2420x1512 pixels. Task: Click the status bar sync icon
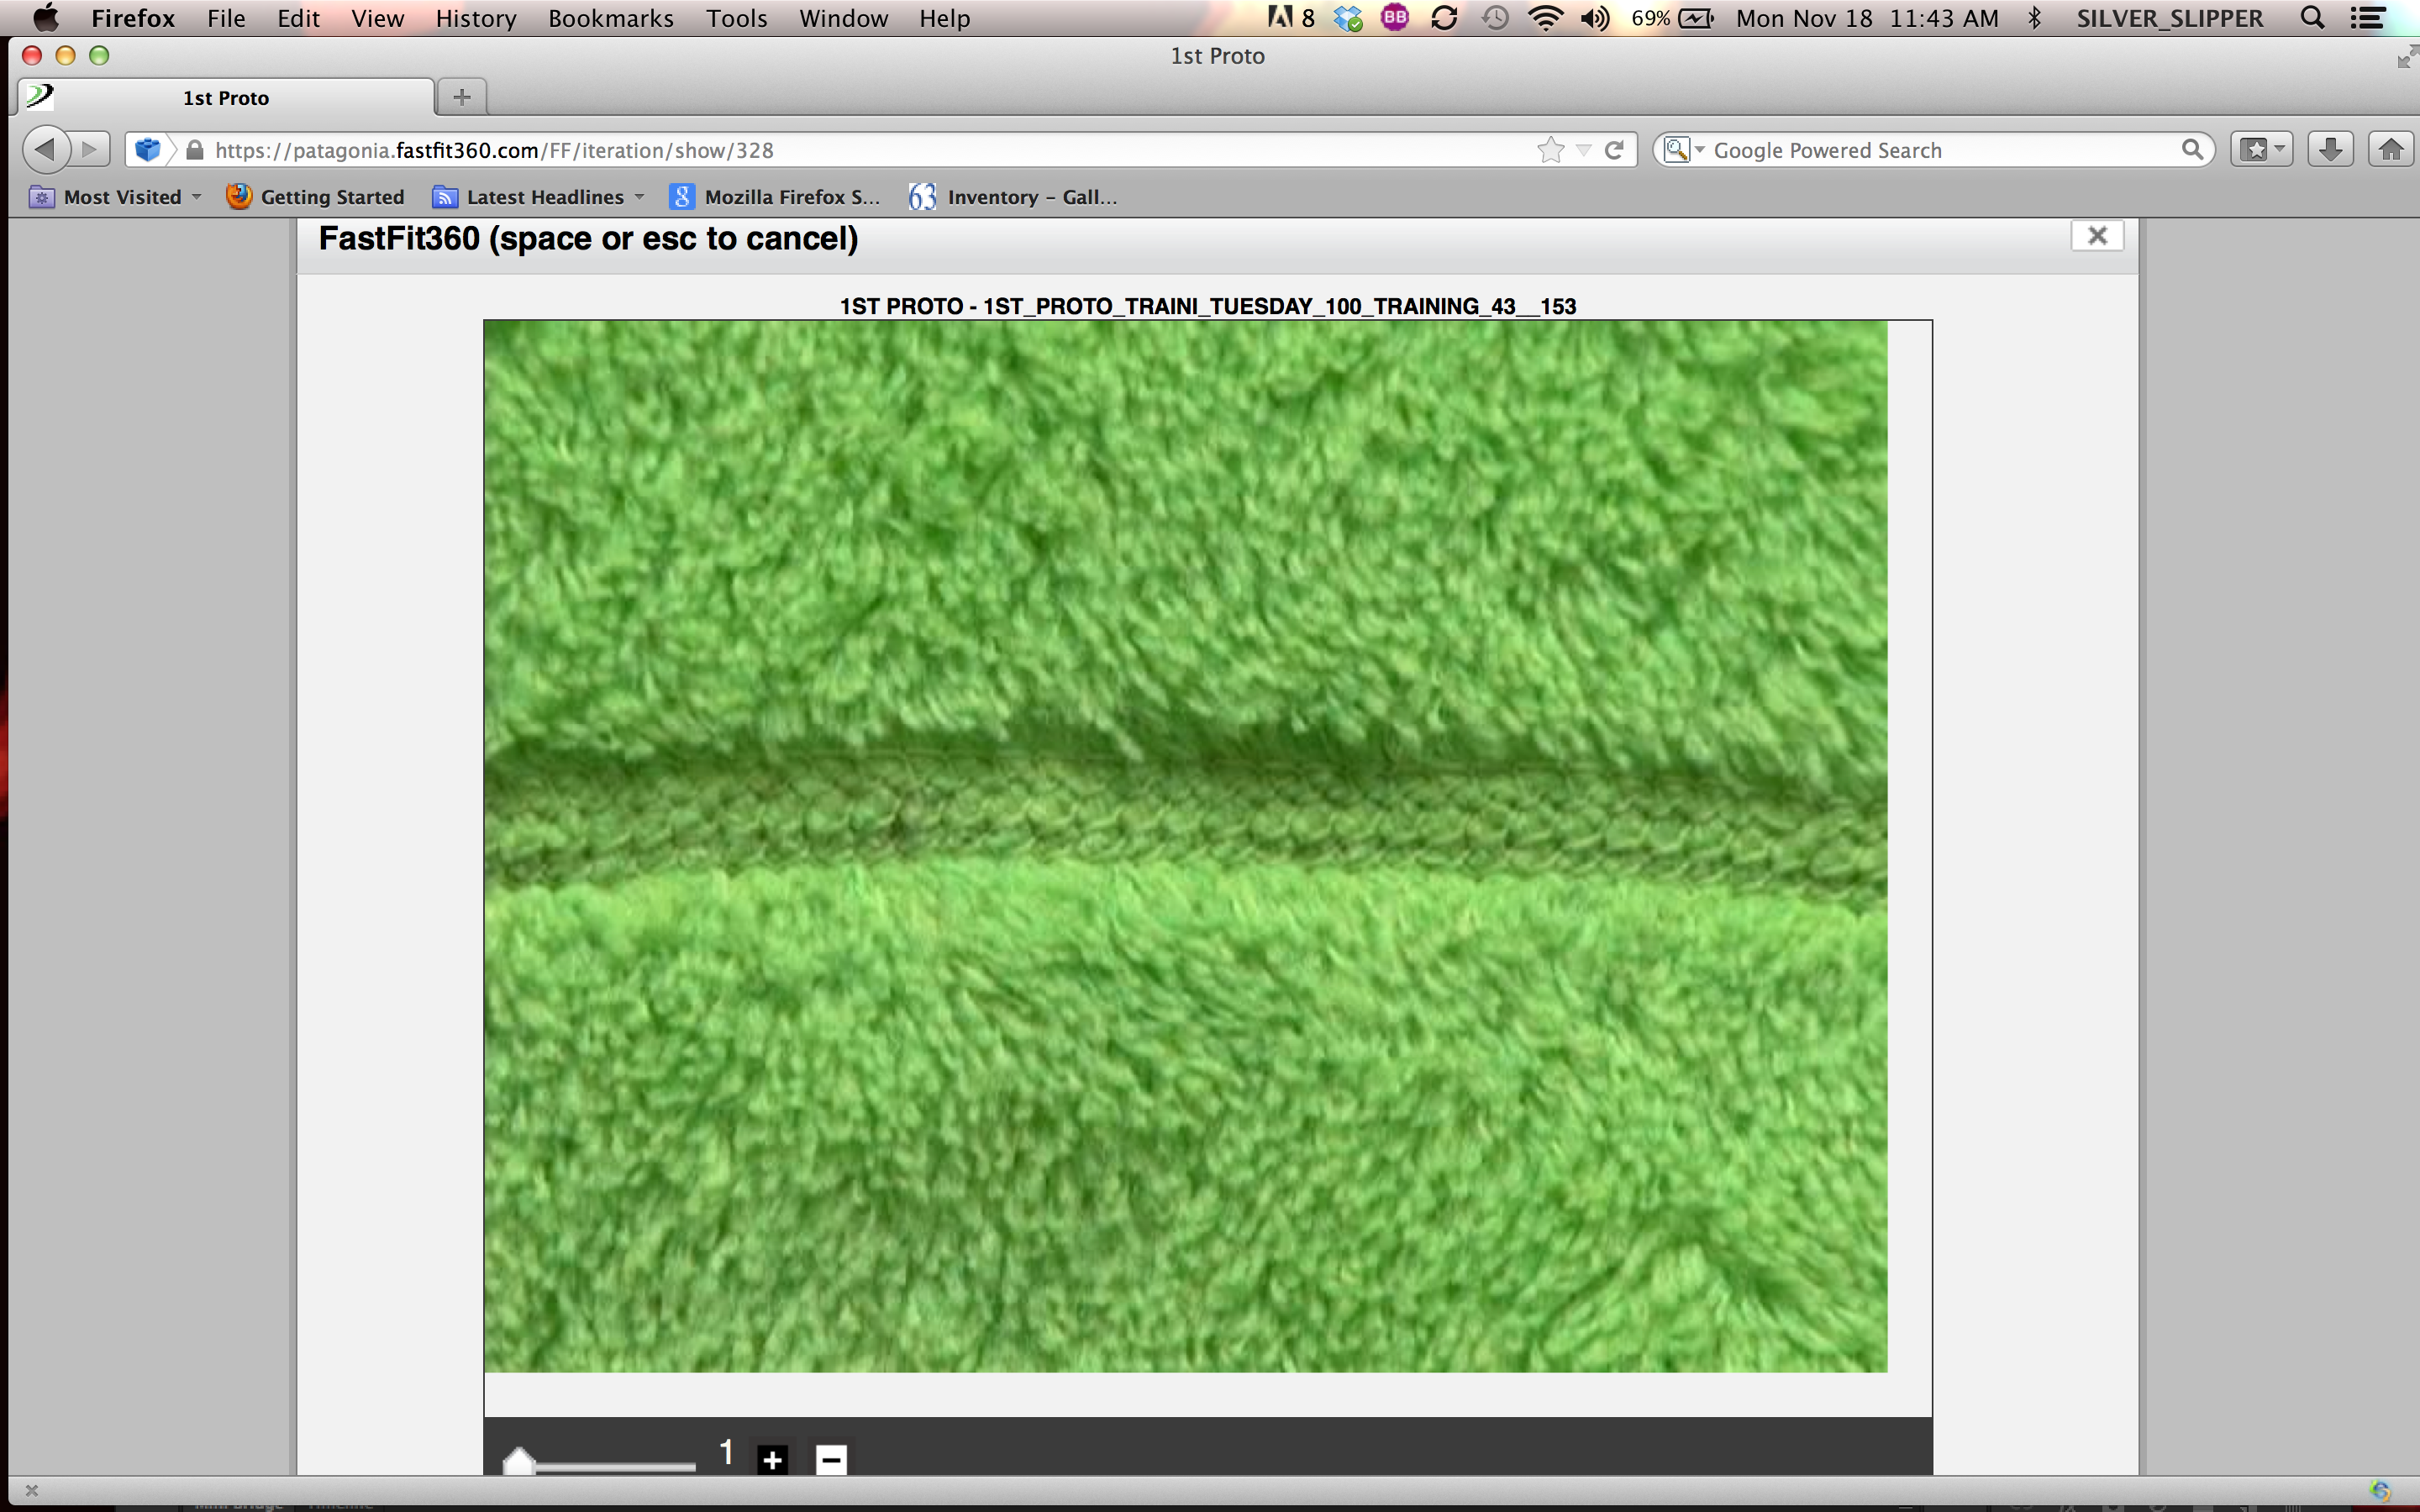pyautogui.click(x=2380, y=1491)
